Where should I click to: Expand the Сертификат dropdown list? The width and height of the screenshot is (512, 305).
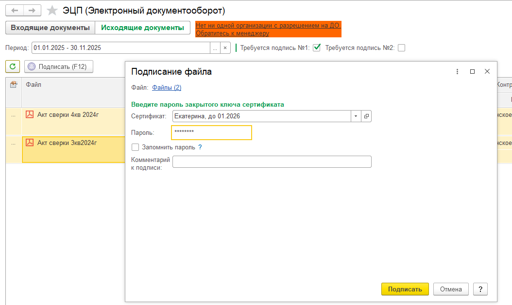point(356,116)
